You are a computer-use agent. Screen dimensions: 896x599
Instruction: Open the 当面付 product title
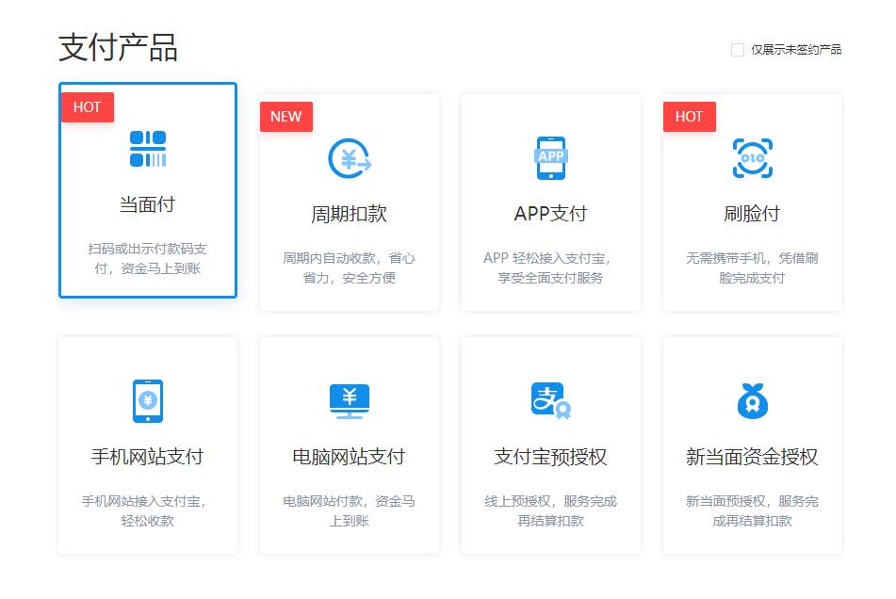click(147, 204)
